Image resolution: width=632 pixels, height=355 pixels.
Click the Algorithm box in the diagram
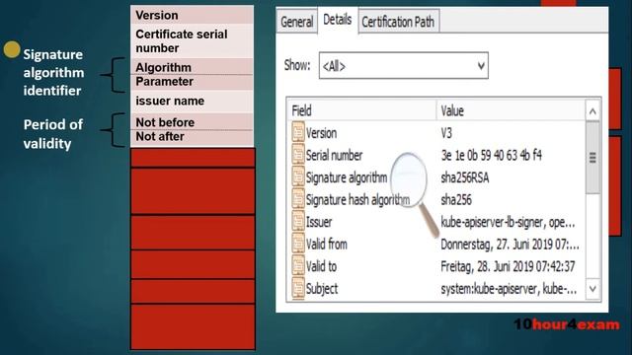tap(193, 67)
